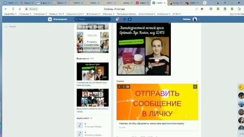Play the night cream Optimals Age Revive video
244x137 pixels.
[144, 49]
